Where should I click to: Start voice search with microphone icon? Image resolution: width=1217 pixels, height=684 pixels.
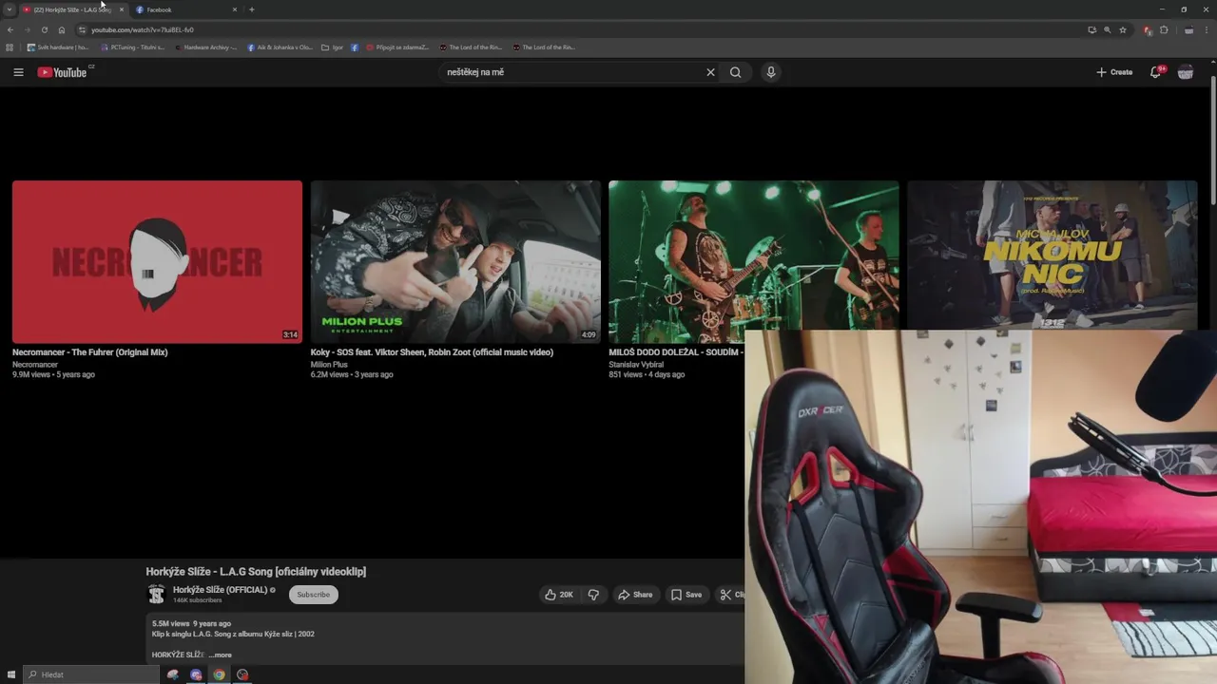(x=771, y=72)
